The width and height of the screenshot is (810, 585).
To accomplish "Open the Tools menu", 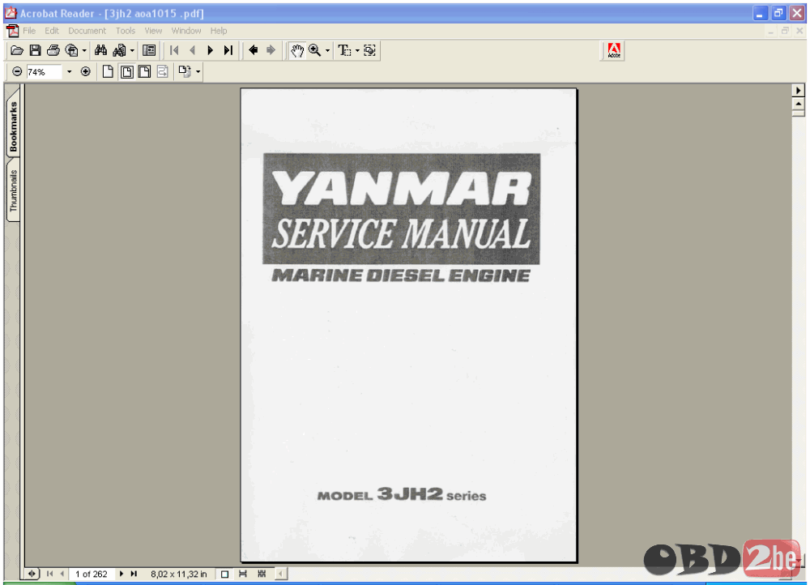I will (x=125, y=31).
